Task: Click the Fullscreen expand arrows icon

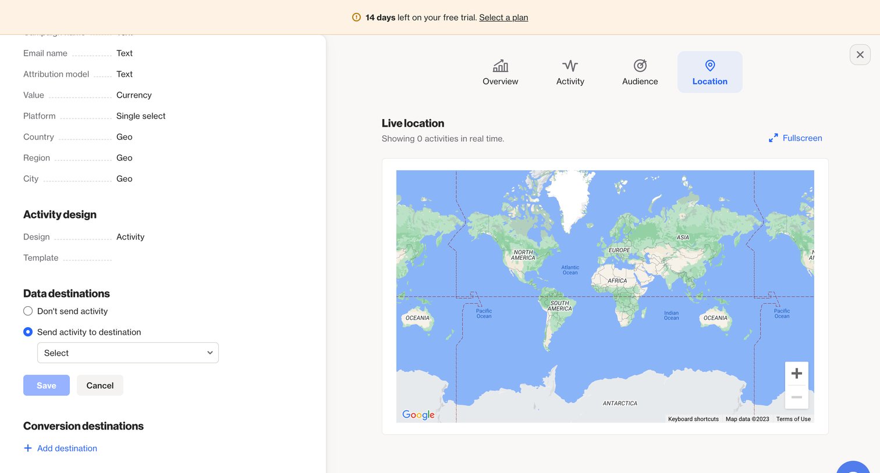Action: [x=773, y=138]
